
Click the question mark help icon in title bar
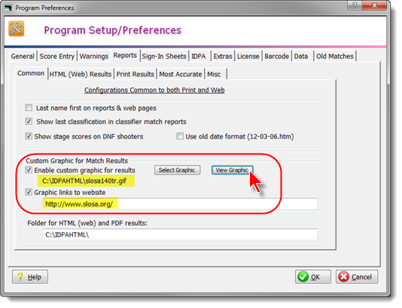coord(355,5)
